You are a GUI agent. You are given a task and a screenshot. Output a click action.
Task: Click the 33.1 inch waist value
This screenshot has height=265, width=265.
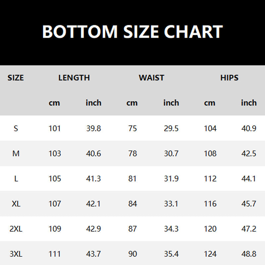171,204
